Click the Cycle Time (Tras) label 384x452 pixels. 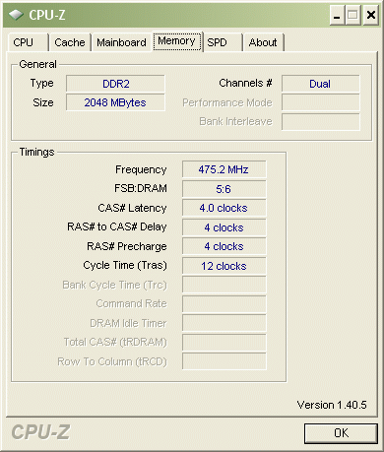point(125,265)
